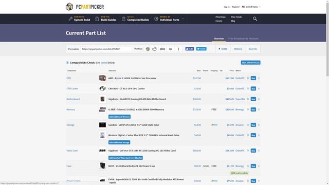This screenshot has width=329, height=185.
Task: Click Add Additional Storage button
Action: pyautogui.click(x=119, y=142)
